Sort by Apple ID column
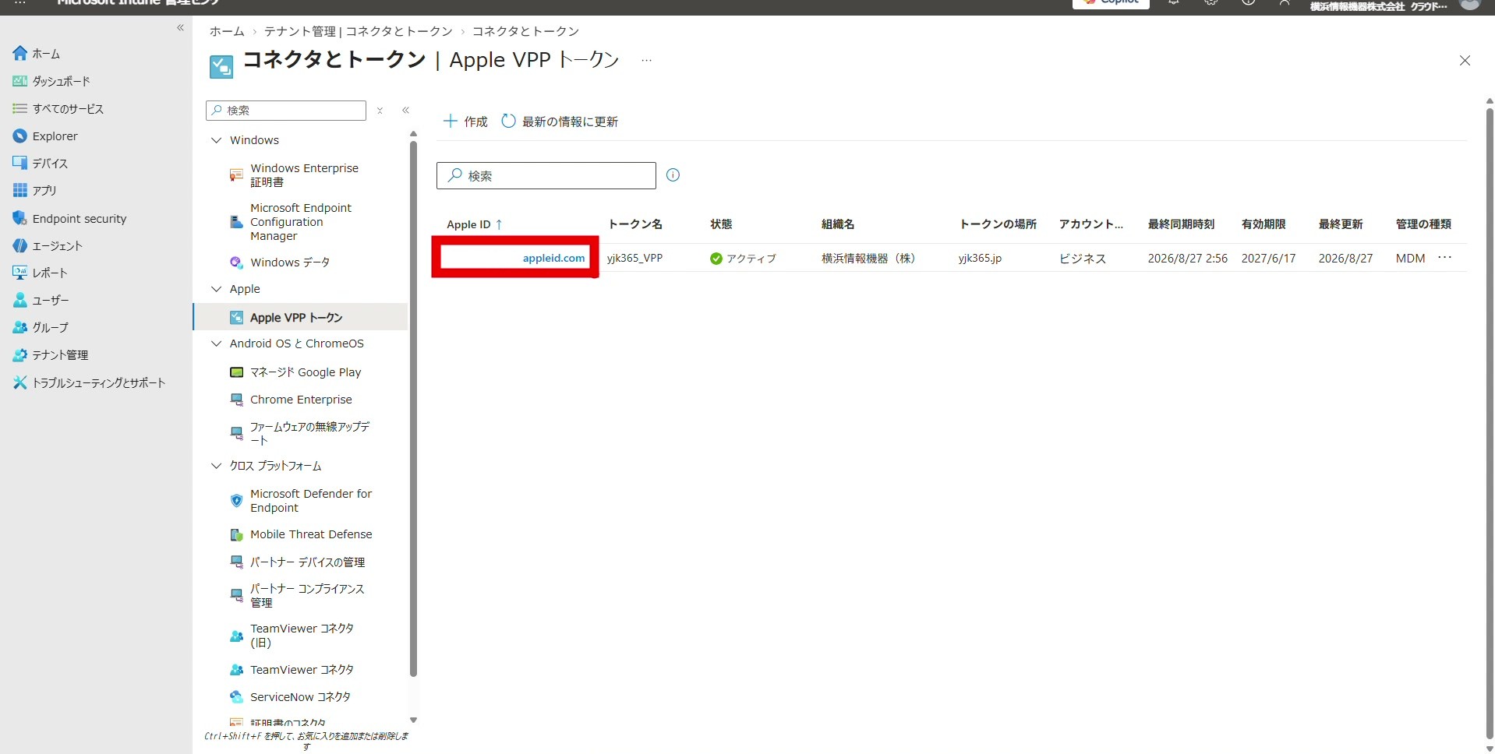The image size is (1495, 754). 474,224
